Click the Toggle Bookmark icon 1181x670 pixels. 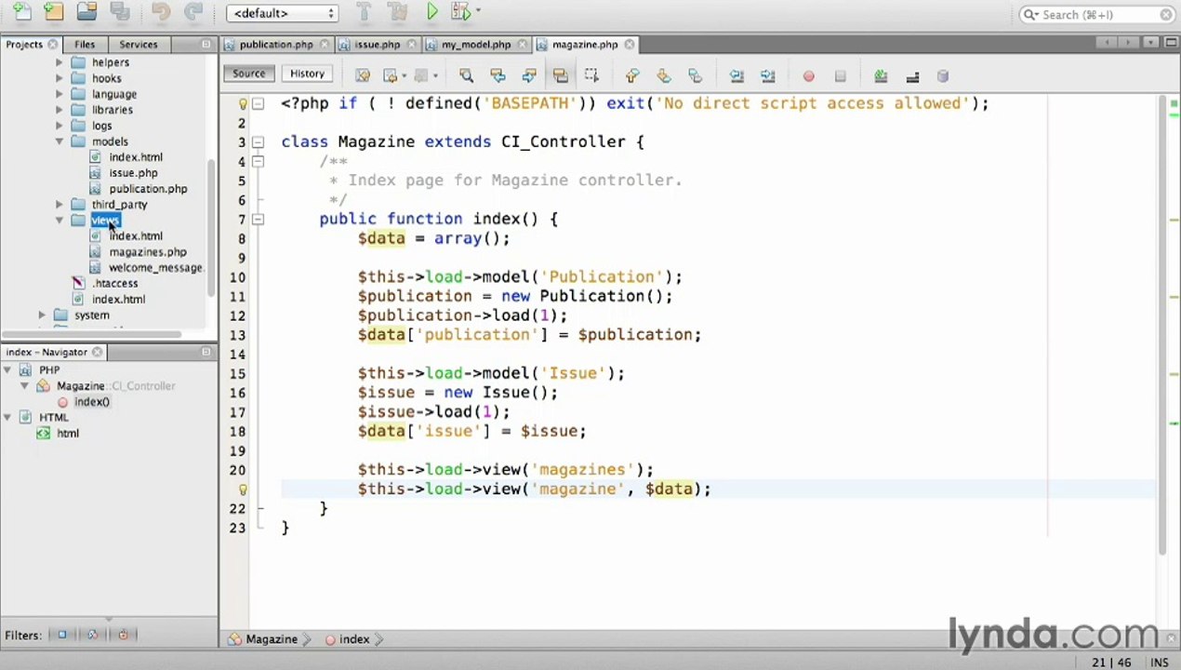[695, 76]
